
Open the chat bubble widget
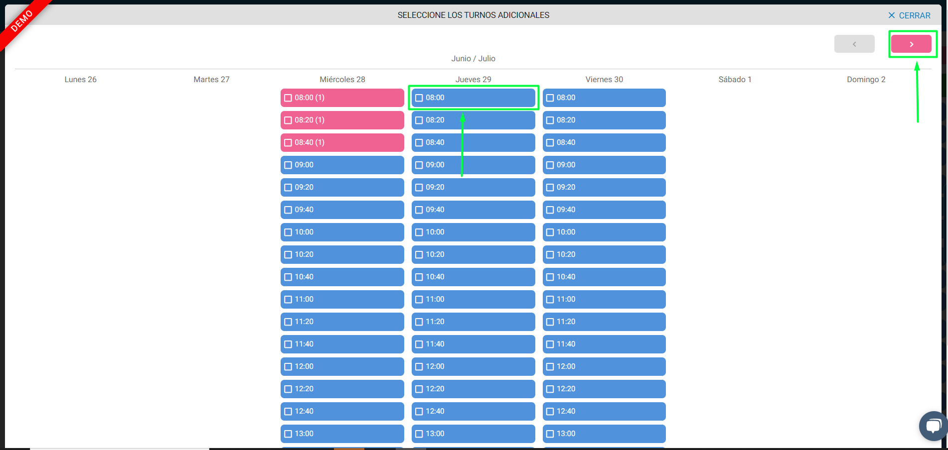point(933,426)
